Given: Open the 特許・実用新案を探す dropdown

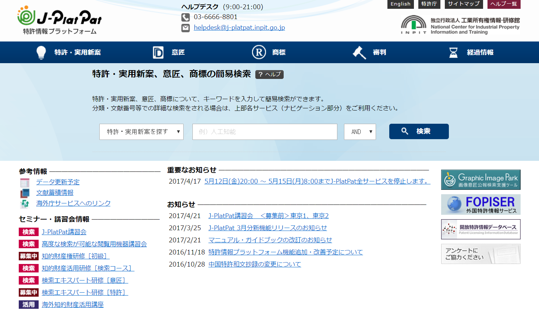Looking at the screenshot, I should tap(141, 132).
